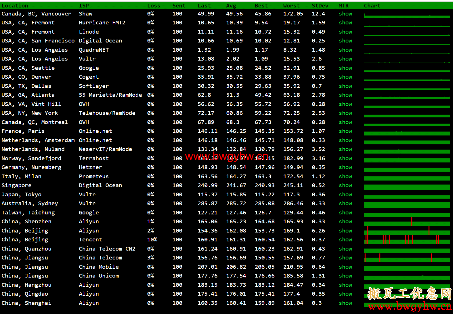Click show for France Paris Online.net

click(345, 131)
